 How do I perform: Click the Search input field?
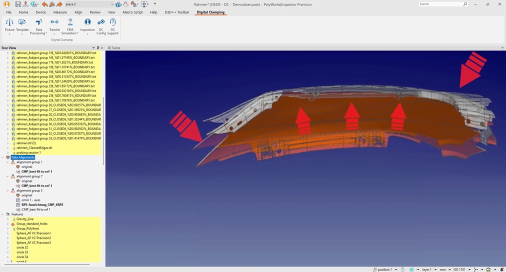point(440,4)
